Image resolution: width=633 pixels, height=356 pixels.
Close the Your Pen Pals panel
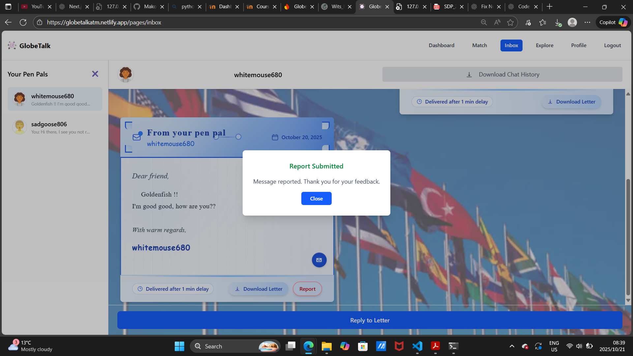[95, 74]
